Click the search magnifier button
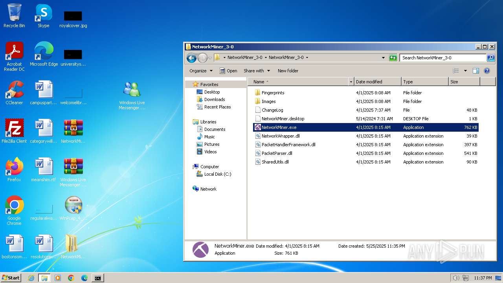 [x=491, y=58]
